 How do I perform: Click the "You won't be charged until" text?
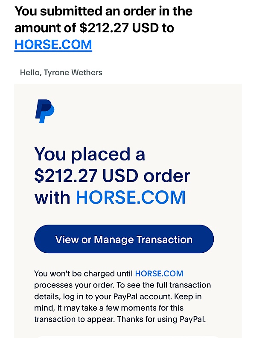(83, 273)
